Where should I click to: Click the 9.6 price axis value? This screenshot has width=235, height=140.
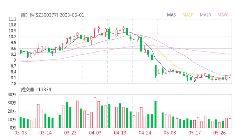[13, 48]
